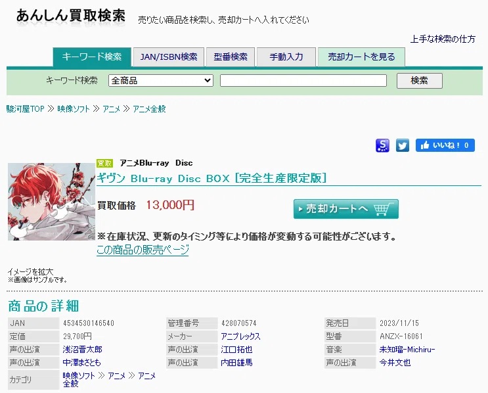
Task: Switch to the キーワード検索 tab
Action: coord(92,57)
